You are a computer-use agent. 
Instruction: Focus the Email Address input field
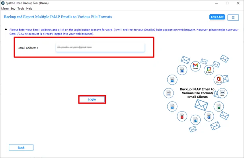click(100, 47)
